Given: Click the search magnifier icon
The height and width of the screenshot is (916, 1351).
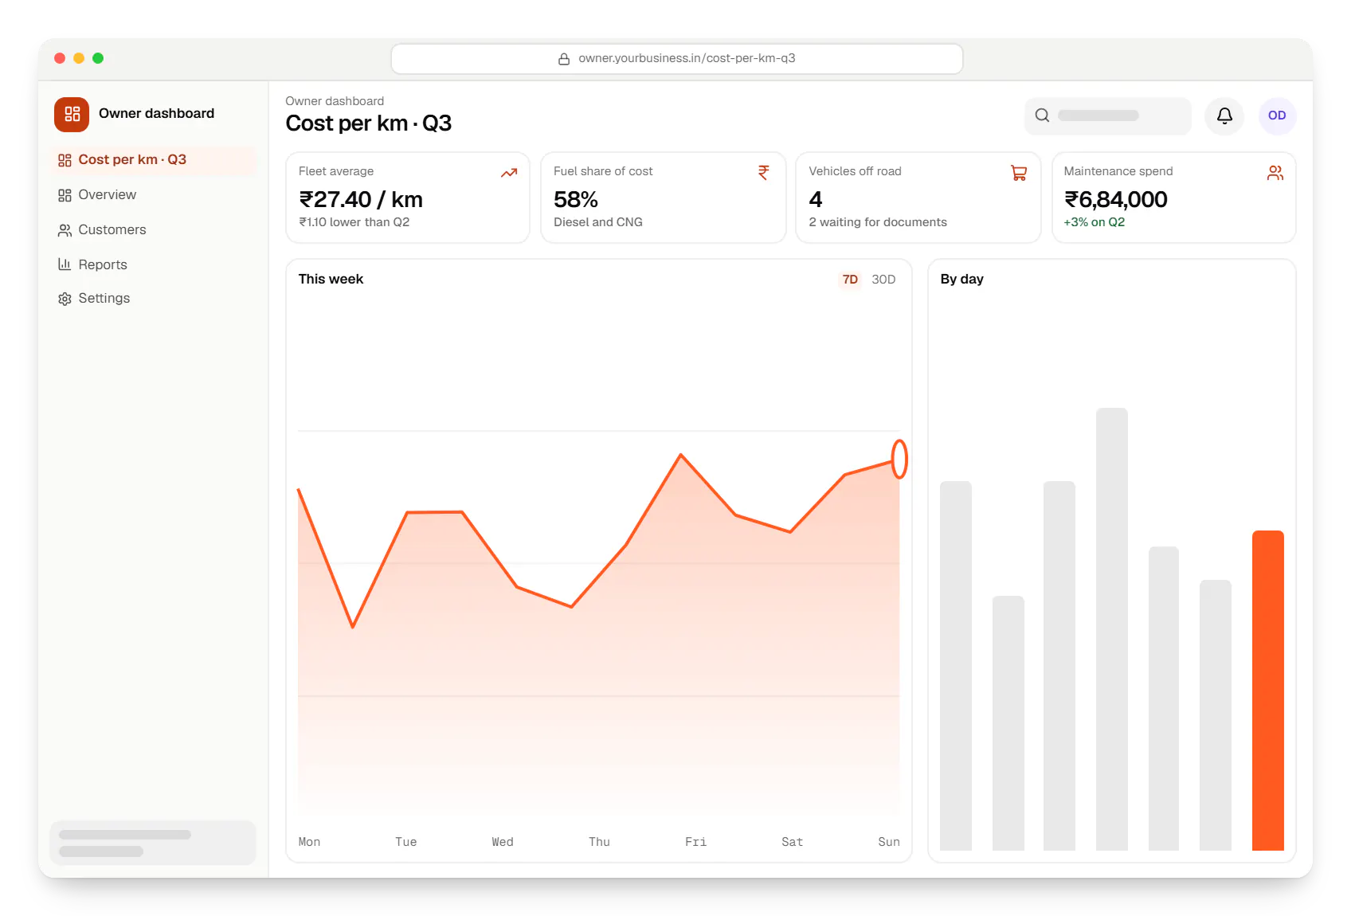Looking at the screenshot, I should pyautogui.click(x=1042, y=115).
